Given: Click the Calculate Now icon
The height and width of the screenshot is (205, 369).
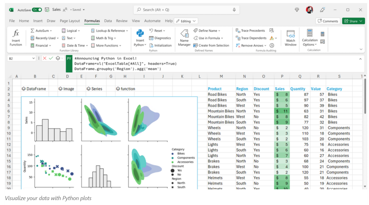Looking at the screenshot, I should pos(322,34).
